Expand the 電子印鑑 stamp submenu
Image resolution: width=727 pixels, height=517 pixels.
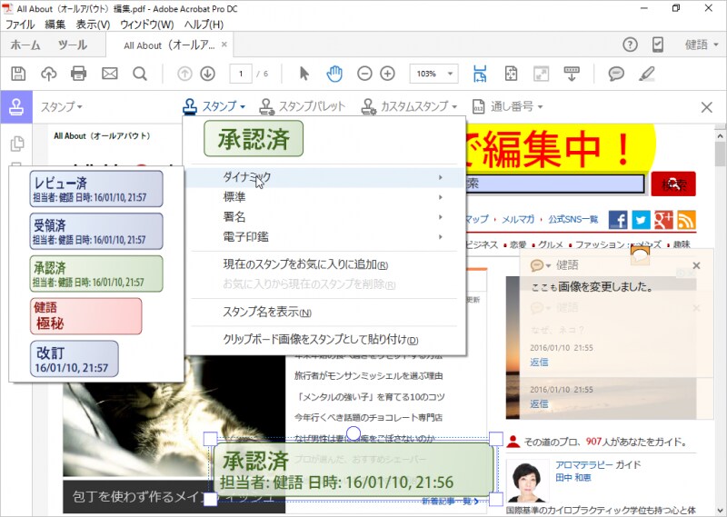coord(324,237)
